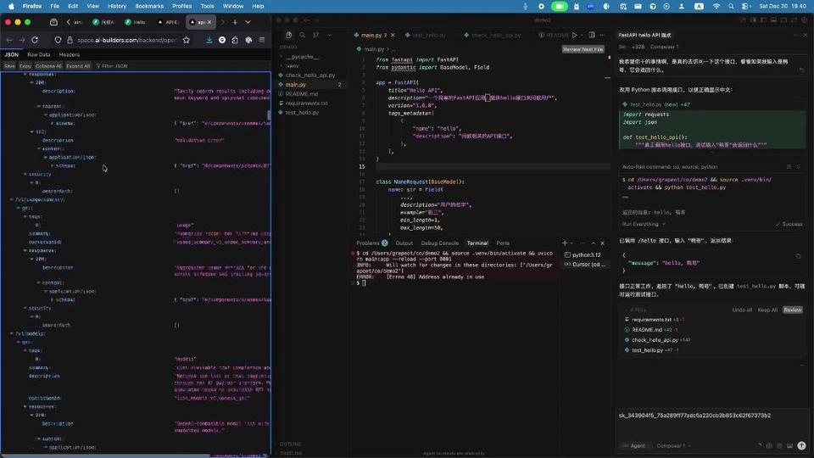The width and height of the screenshot is (814, 458).
Task: Open the History menu in the menu bar
Action: tap(117, 6)
